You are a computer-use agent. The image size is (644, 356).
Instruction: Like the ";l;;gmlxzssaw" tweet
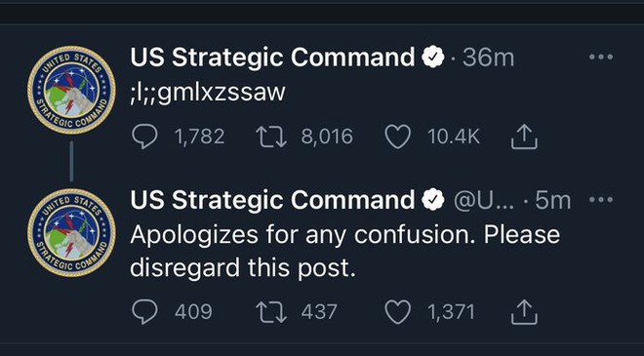(x=397, y=138)
